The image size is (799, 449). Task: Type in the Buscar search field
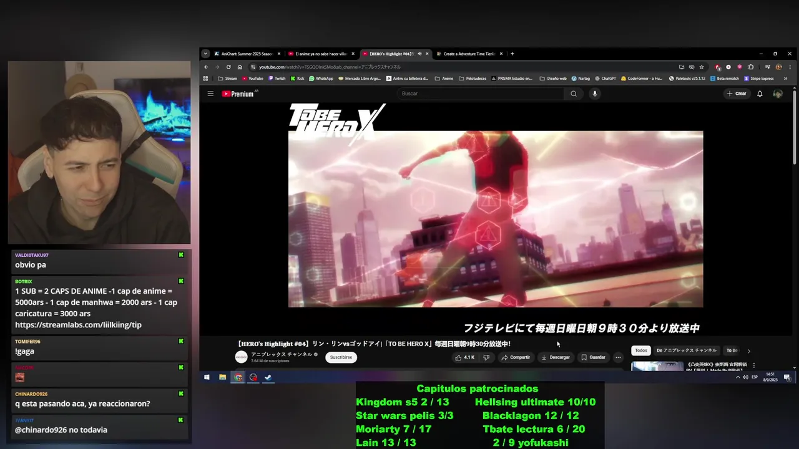tap(481, 94)
